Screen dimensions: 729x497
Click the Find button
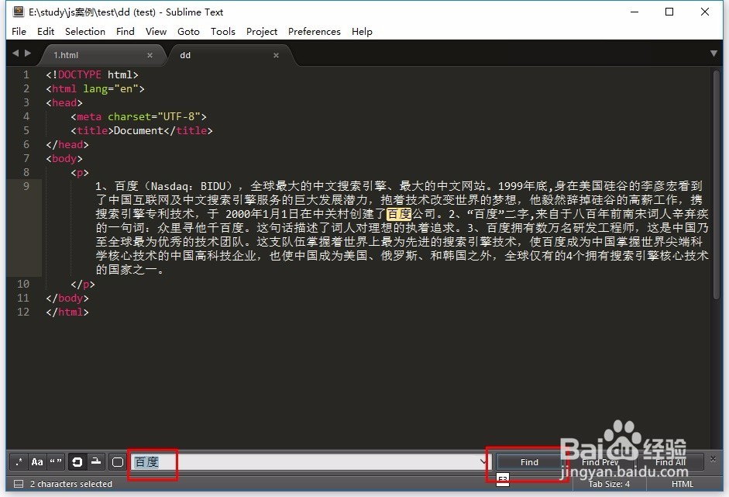pos(529,462)
